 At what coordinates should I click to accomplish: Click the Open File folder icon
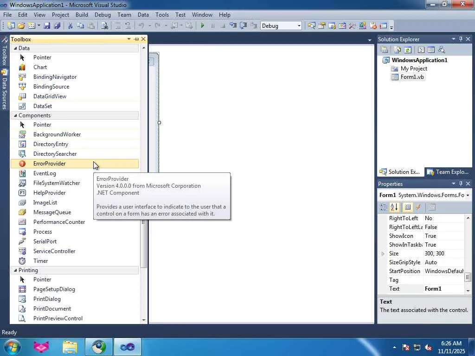tap(21, 26)
